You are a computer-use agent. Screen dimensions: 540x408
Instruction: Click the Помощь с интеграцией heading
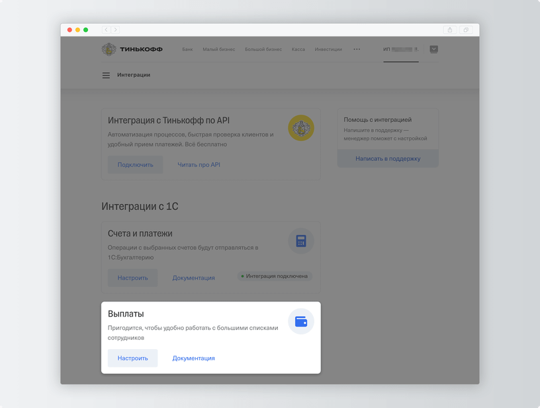[x=377, y=120]
